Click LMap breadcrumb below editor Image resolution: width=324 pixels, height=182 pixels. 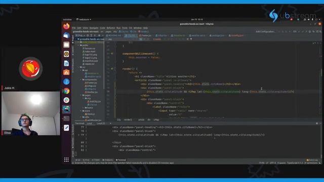click(156, 120)
